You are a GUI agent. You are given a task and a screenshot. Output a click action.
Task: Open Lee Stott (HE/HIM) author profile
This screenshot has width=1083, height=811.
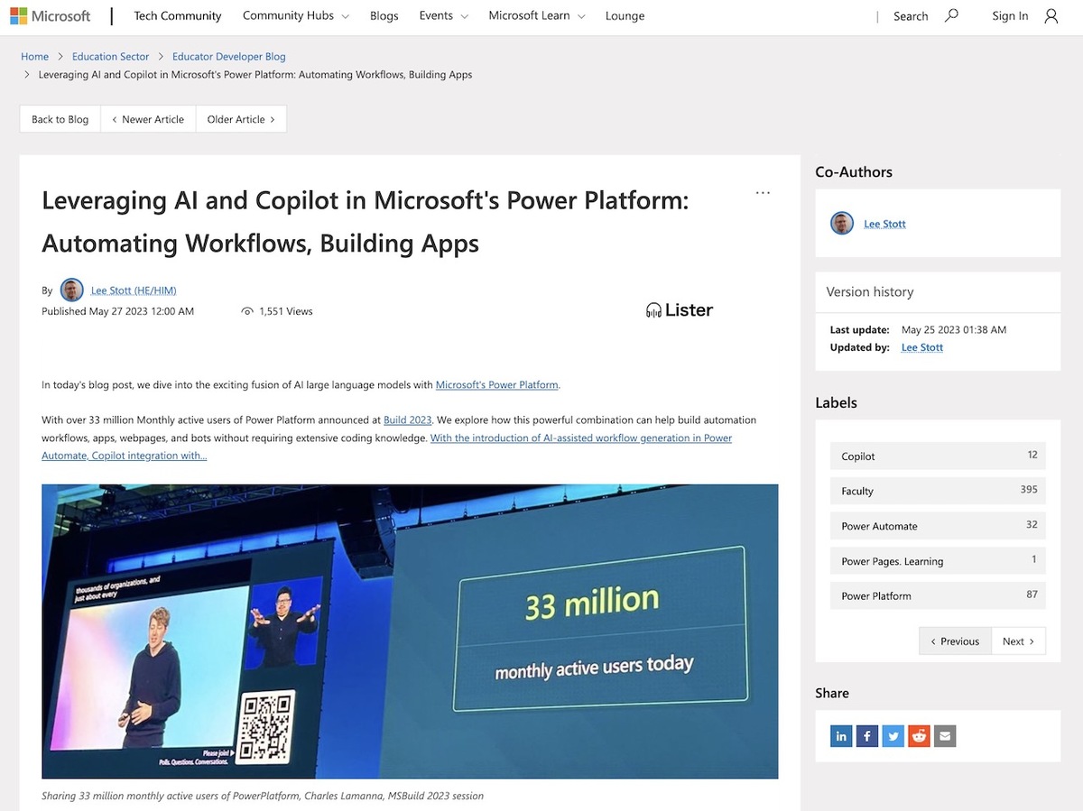134,290
